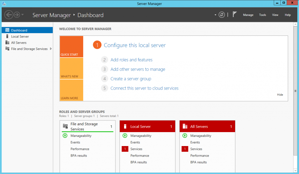Open Events in All Servers tile
Screen dimensions: 299x174
coord(195,142)
